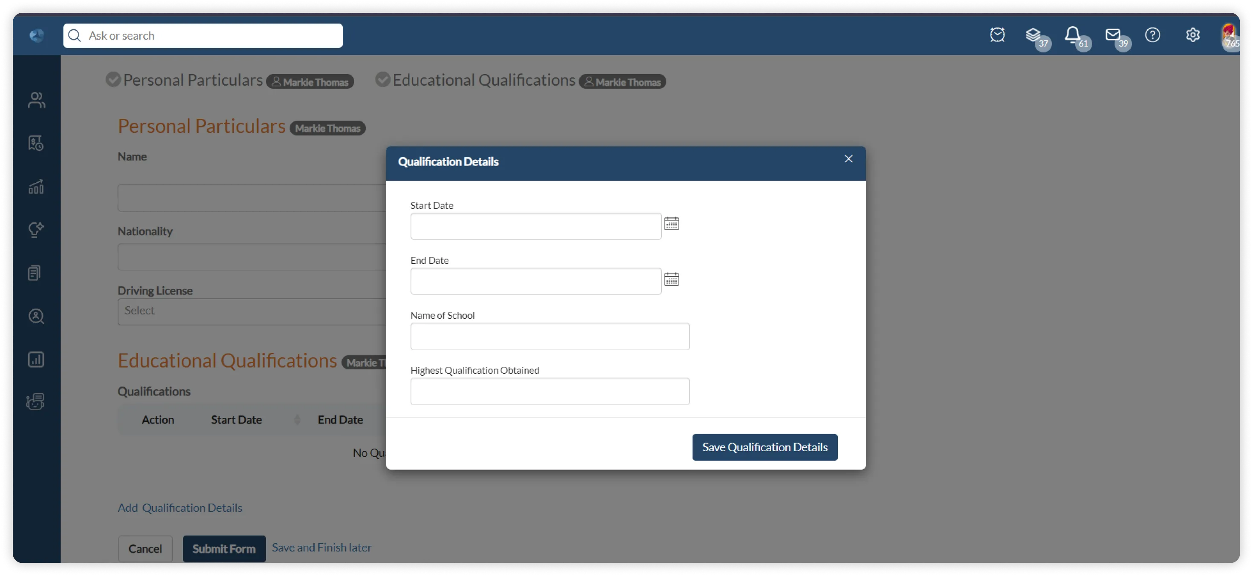
Task: Switch to the Educational Qualifications step tab
Action: 483,80
